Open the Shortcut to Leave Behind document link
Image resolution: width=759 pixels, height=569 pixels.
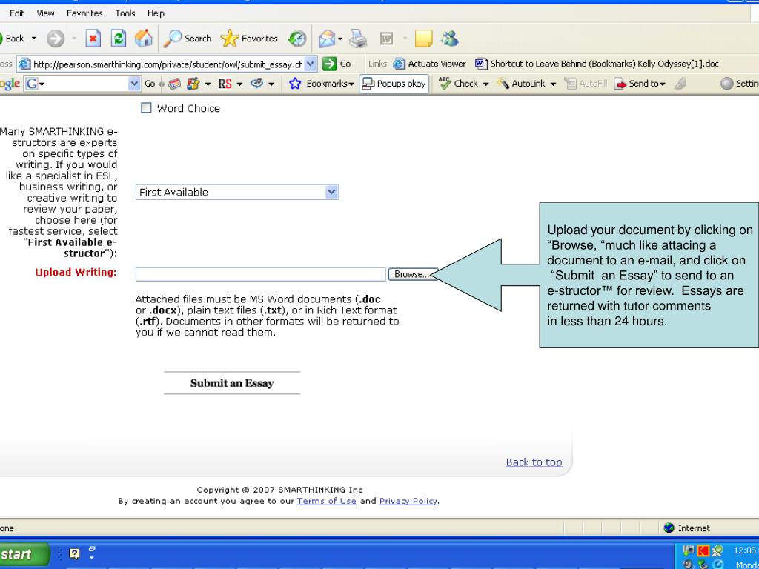597,64
